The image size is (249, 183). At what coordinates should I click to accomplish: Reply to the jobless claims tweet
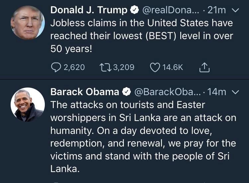pyautogui.click(x=55, y=67)
